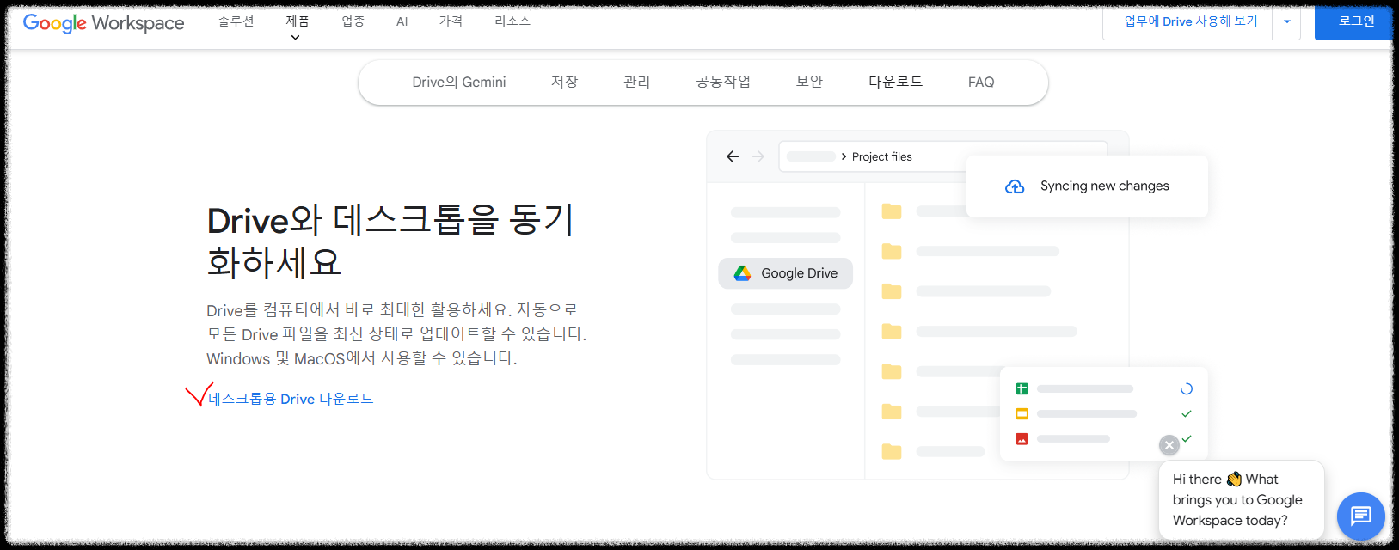Screen dimensions: 1399x550
Task: Click the Google Drive triangle logo icon
Action: (742, 273)
